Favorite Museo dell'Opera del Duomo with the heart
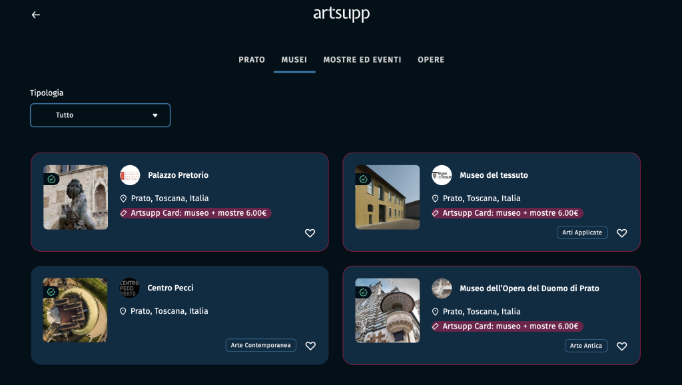 [x=622, y=346]
